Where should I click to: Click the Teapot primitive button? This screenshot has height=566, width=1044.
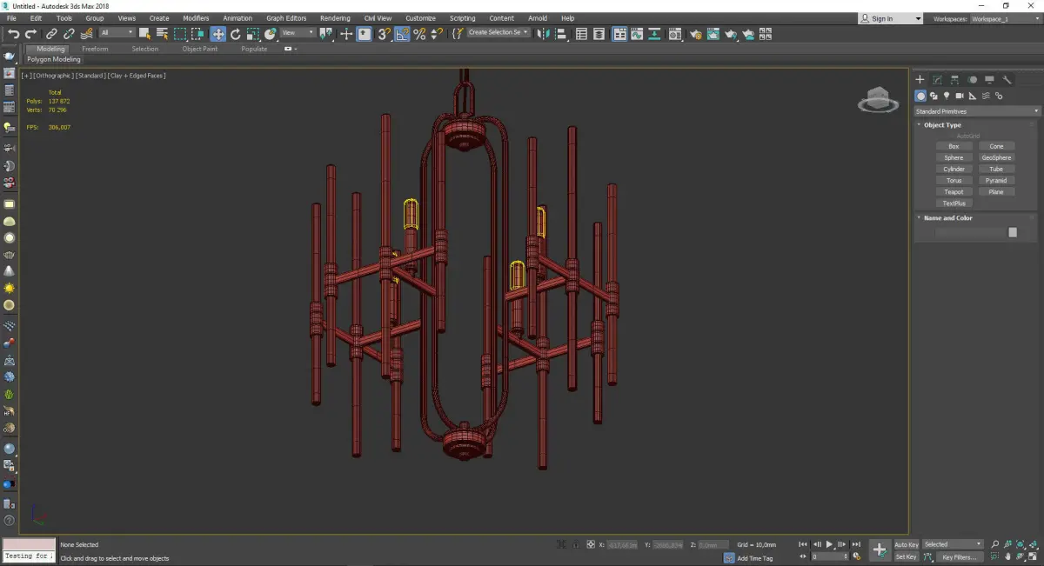pyautogui.click(x=954, y=192)
